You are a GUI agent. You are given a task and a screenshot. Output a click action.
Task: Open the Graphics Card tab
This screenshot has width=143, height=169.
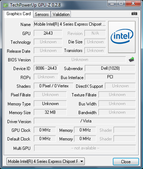[19, 14]
